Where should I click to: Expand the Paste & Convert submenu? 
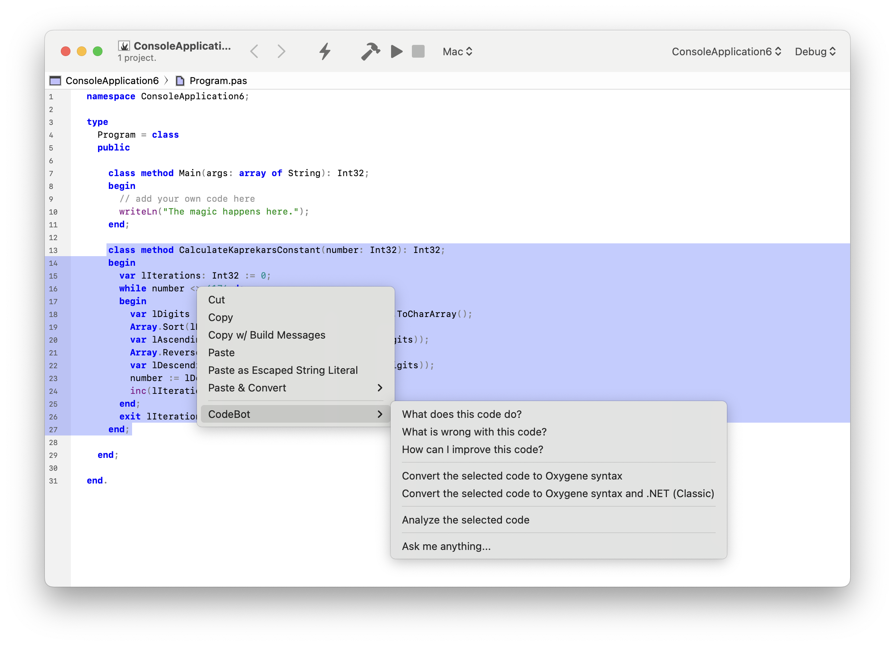(295, 388)
